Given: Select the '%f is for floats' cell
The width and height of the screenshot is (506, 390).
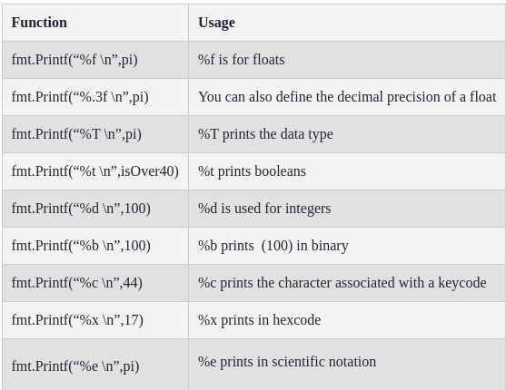Looking at the screenshot, I should point(347,60).
